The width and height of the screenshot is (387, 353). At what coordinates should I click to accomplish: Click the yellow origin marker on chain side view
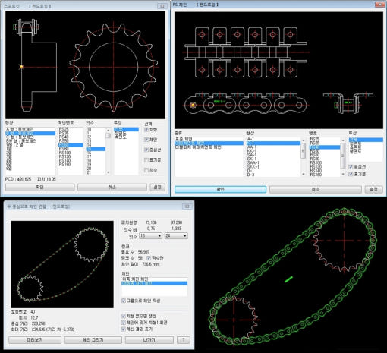193,105
